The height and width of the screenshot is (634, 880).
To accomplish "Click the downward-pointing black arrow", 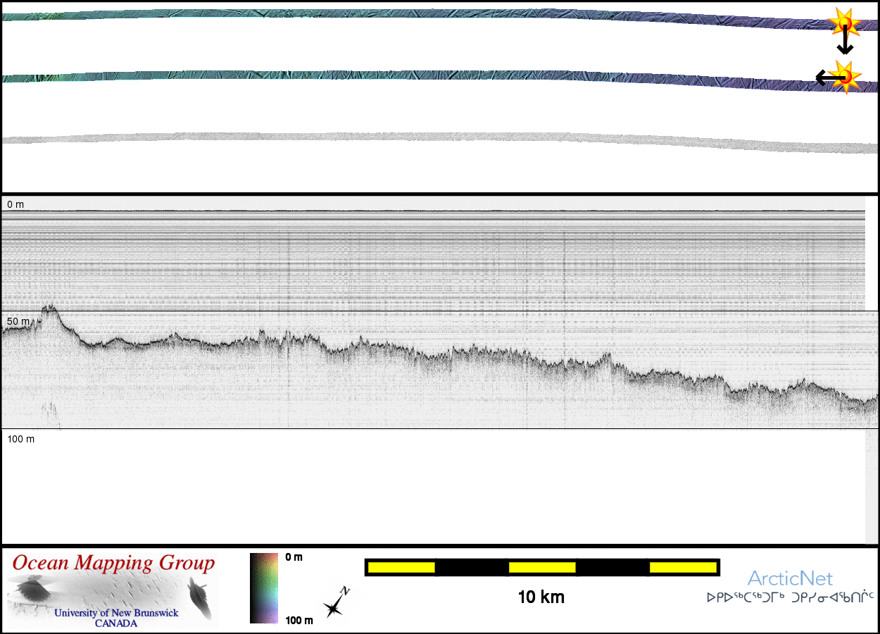I will click(x=845, y=44).
